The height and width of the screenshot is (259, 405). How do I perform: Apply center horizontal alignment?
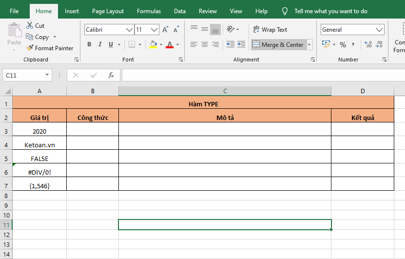[x=204, y=44]
